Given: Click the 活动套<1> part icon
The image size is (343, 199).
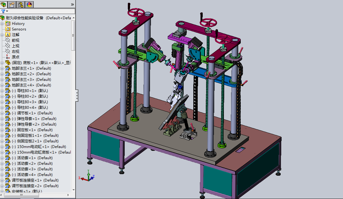Looking at the screenshot, I should tap(8, 158).
